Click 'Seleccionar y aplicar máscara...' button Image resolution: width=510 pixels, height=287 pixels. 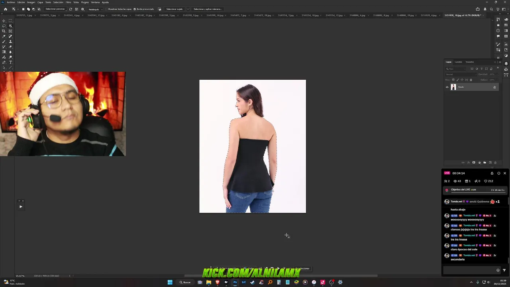click(208, 9)
